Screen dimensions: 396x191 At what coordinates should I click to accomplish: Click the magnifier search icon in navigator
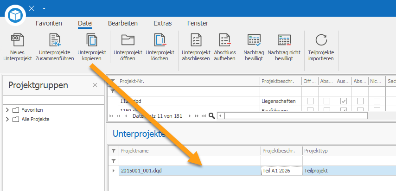tap(212, 116)
